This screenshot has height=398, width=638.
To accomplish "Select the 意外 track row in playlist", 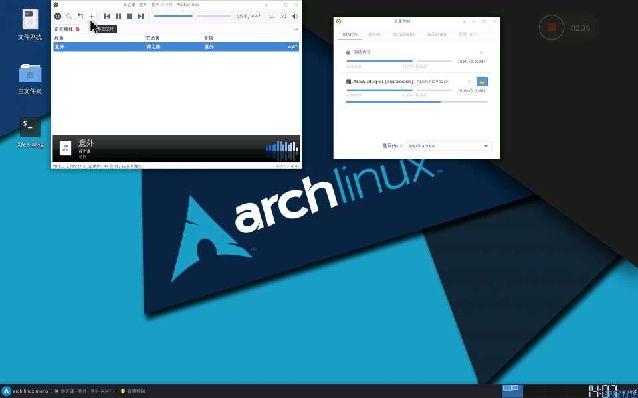I will [176, 47].
